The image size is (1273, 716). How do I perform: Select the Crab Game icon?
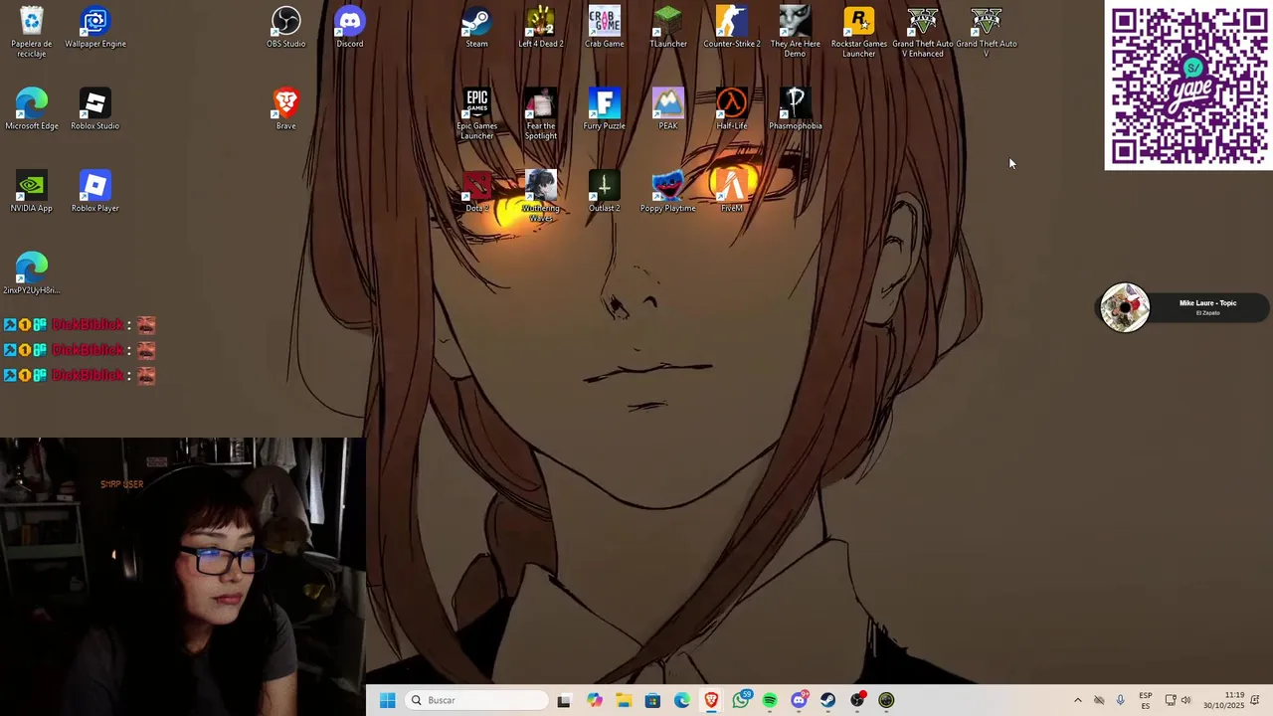pos(605,28)
